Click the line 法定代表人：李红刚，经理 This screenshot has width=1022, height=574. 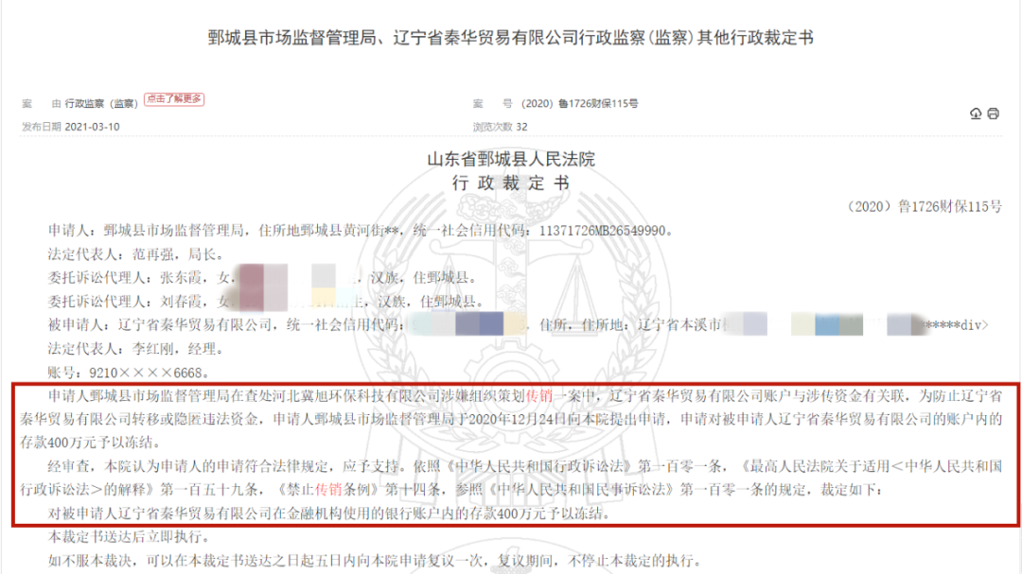click(135, 349)
